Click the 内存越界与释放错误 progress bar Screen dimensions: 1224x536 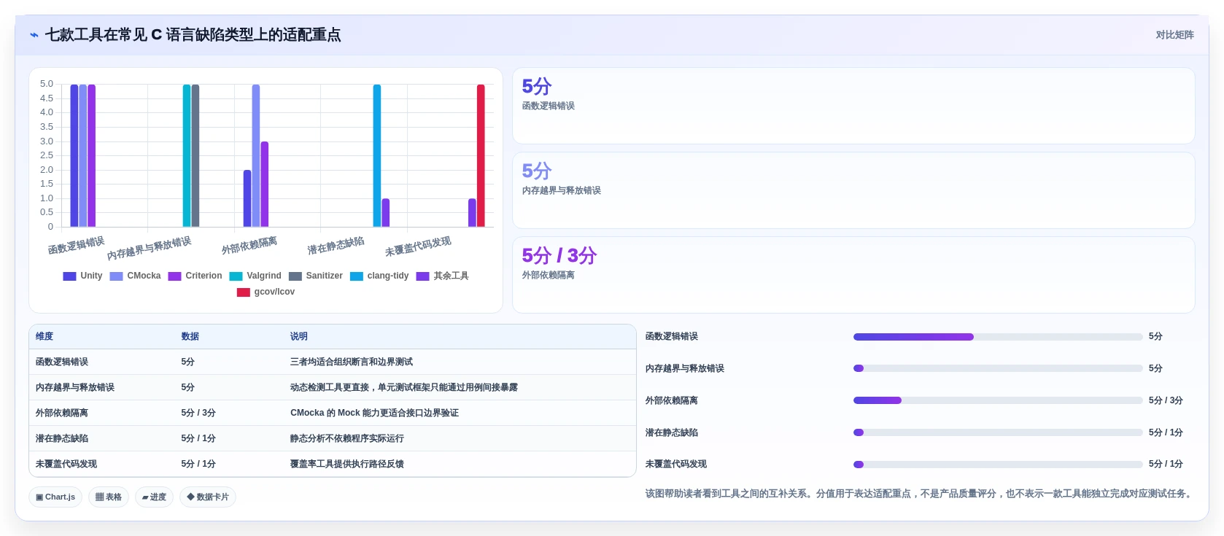click(998, 369)
